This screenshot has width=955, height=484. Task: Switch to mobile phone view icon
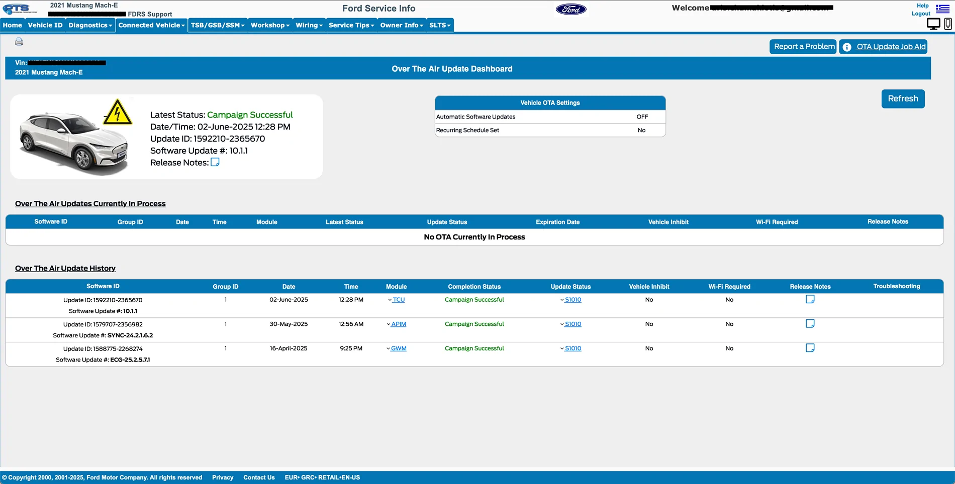[x=948, y=24]
